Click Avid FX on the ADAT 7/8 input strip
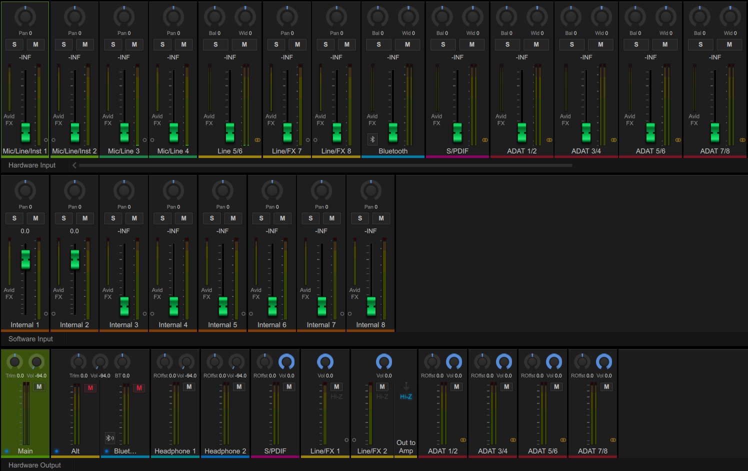 694,119
